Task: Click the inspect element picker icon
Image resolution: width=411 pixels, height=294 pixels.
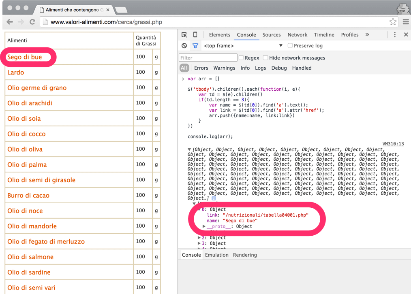Action: pos(184,35)
